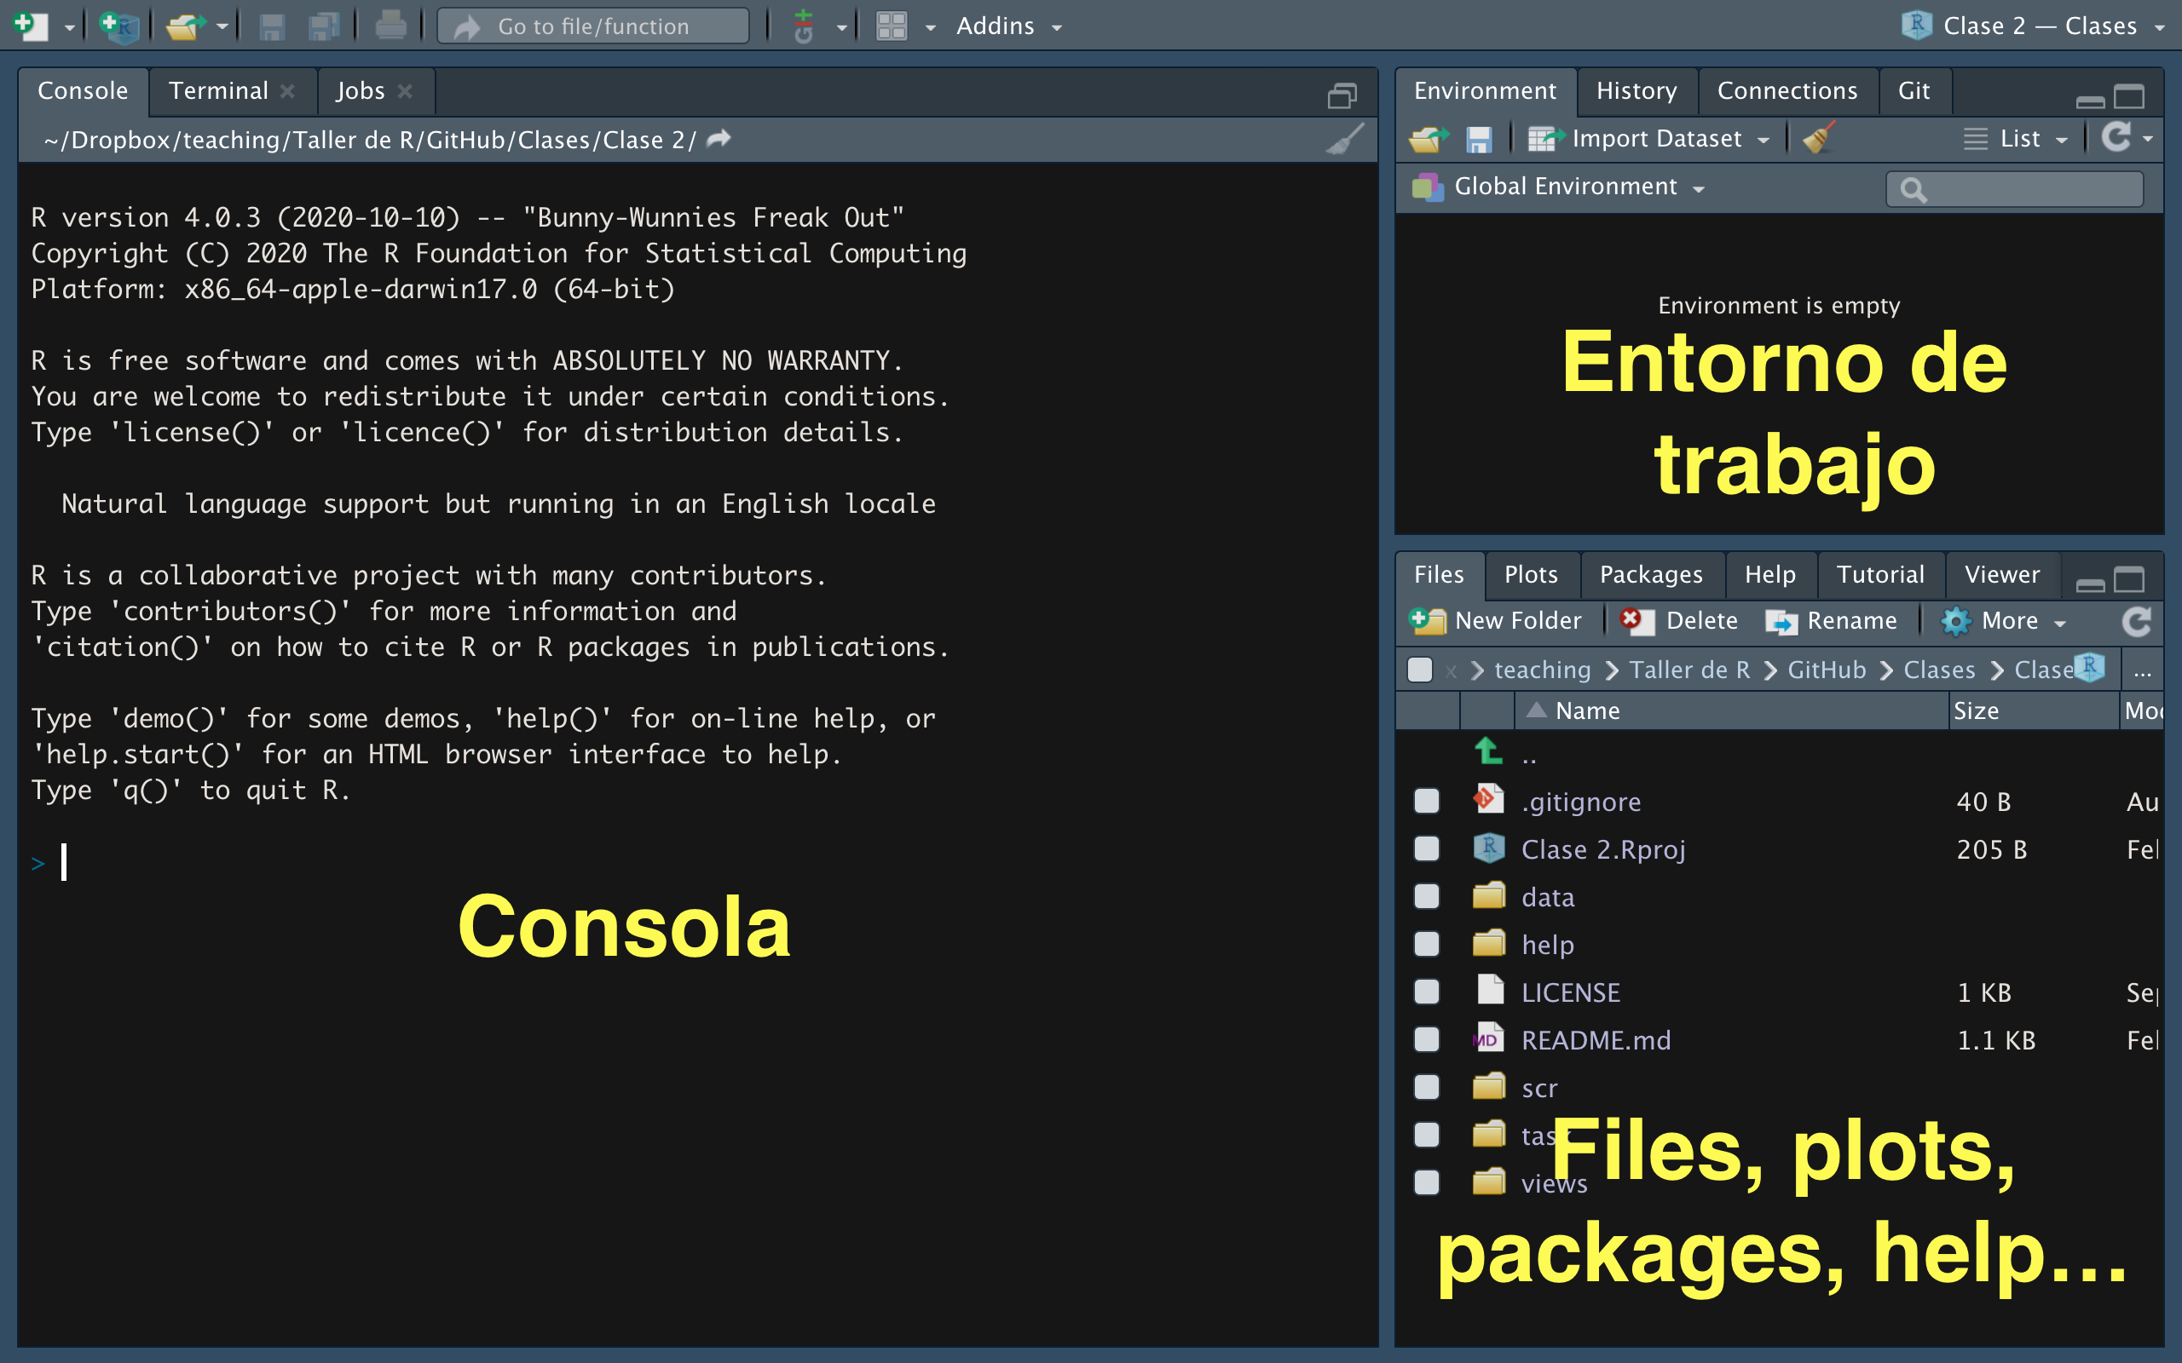2182x1363 pixels.
Task: Click the view current working directory arrow
Action: [x=719, y=139]
